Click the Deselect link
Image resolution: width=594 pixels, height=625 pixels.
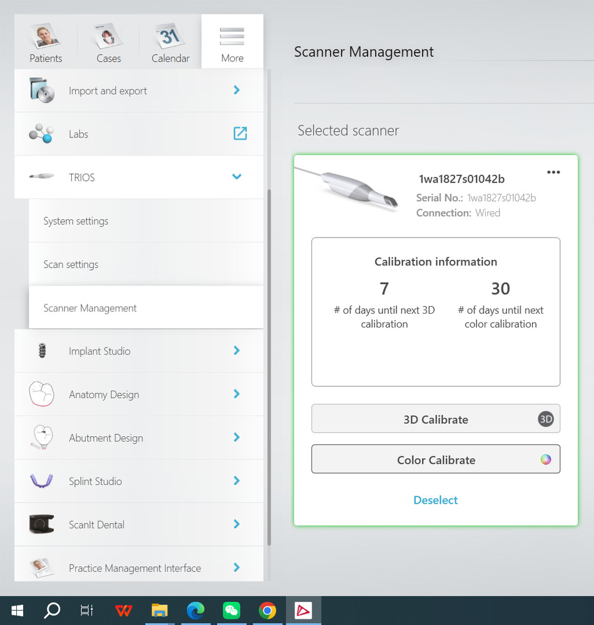click(435, 500)
